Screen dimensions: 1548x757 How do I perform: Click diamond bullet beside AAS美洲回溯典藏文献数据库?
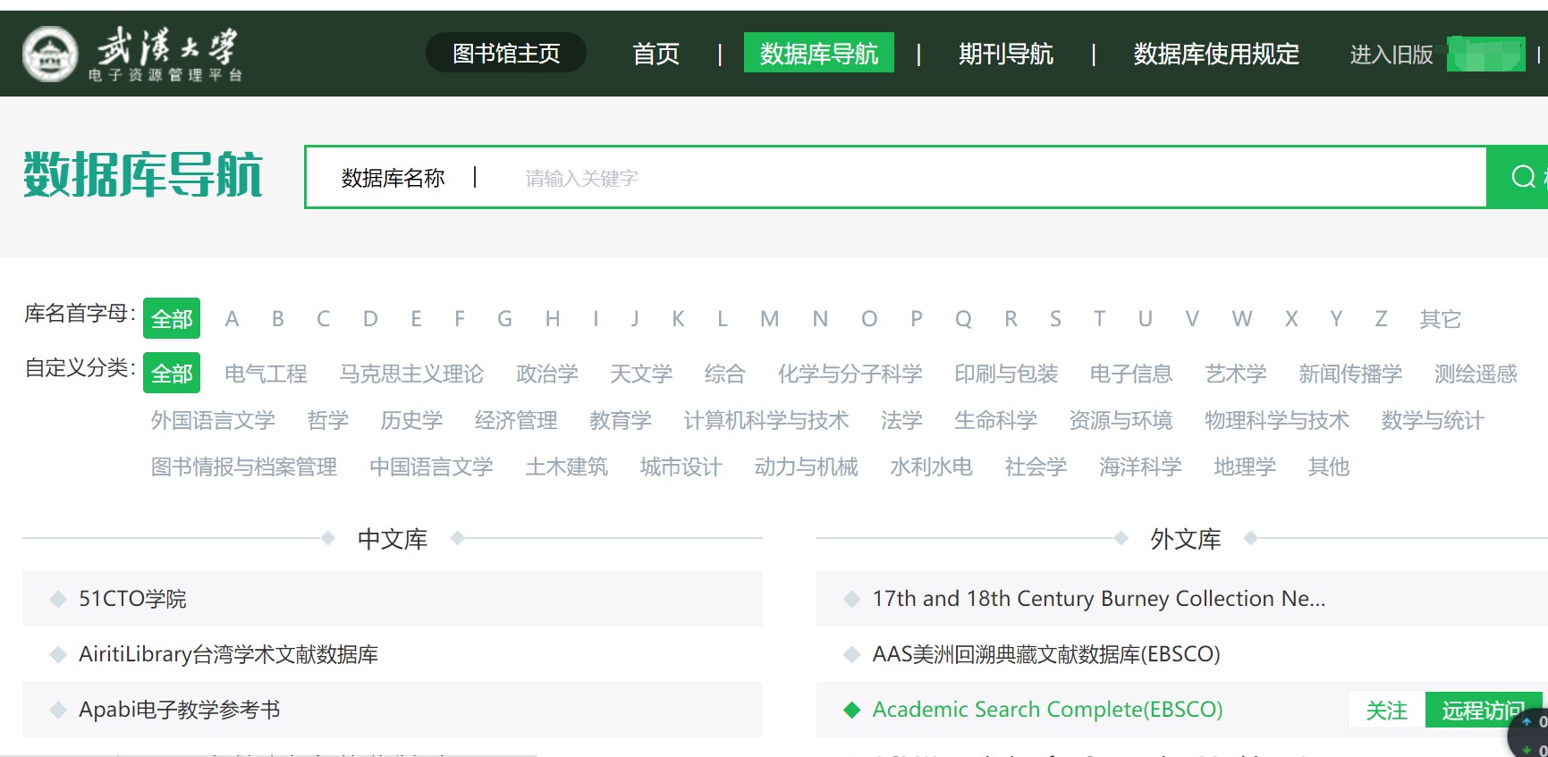[851, 654]
